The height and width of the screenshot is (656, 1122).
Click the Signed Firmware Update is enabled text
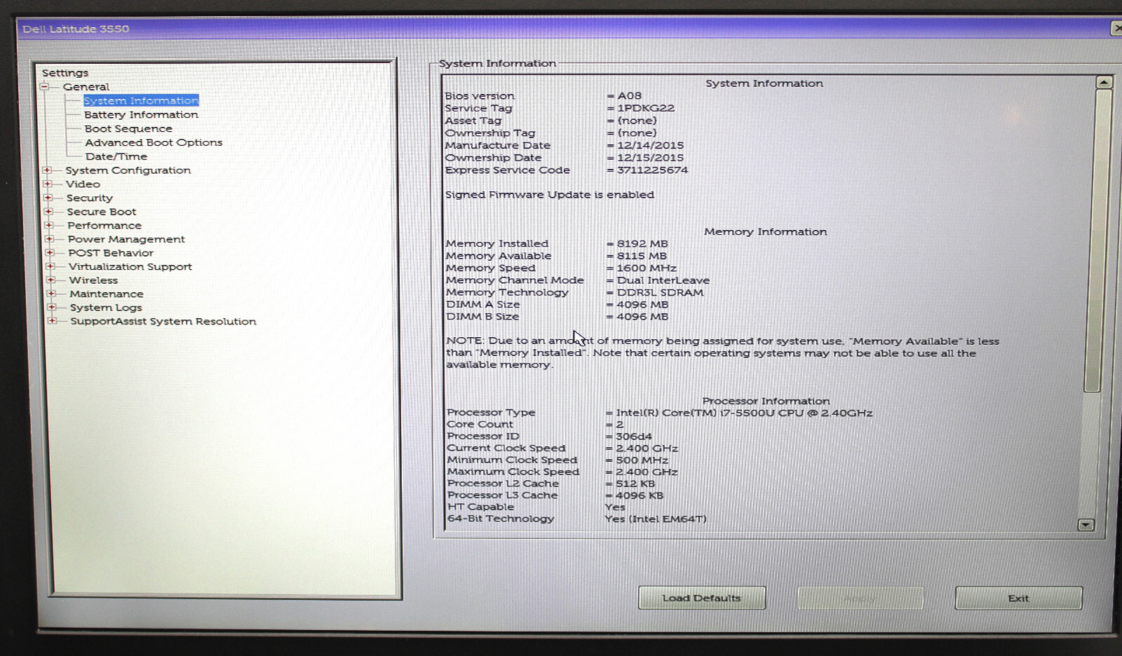(550, 195)
